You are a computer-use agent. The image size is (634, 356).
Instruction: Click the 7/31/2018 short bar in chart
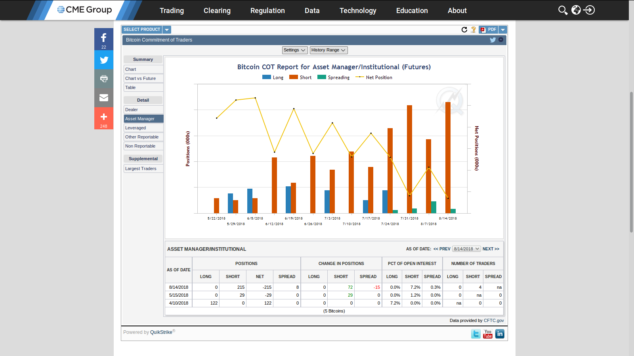(x=409, y=159)
